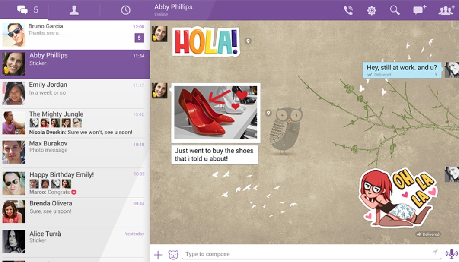Open Happy Birthday Emily! group chat
459x262 pixels.
pyautogui.click(x=75, y=183)
